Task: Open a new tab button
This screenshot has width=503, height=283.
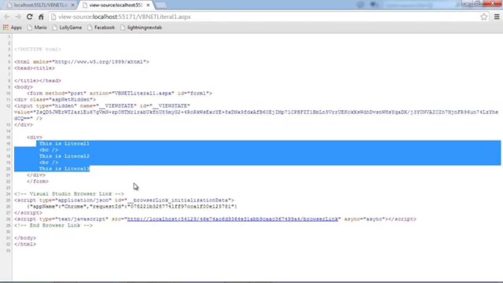Action: [x=161, y=5]
